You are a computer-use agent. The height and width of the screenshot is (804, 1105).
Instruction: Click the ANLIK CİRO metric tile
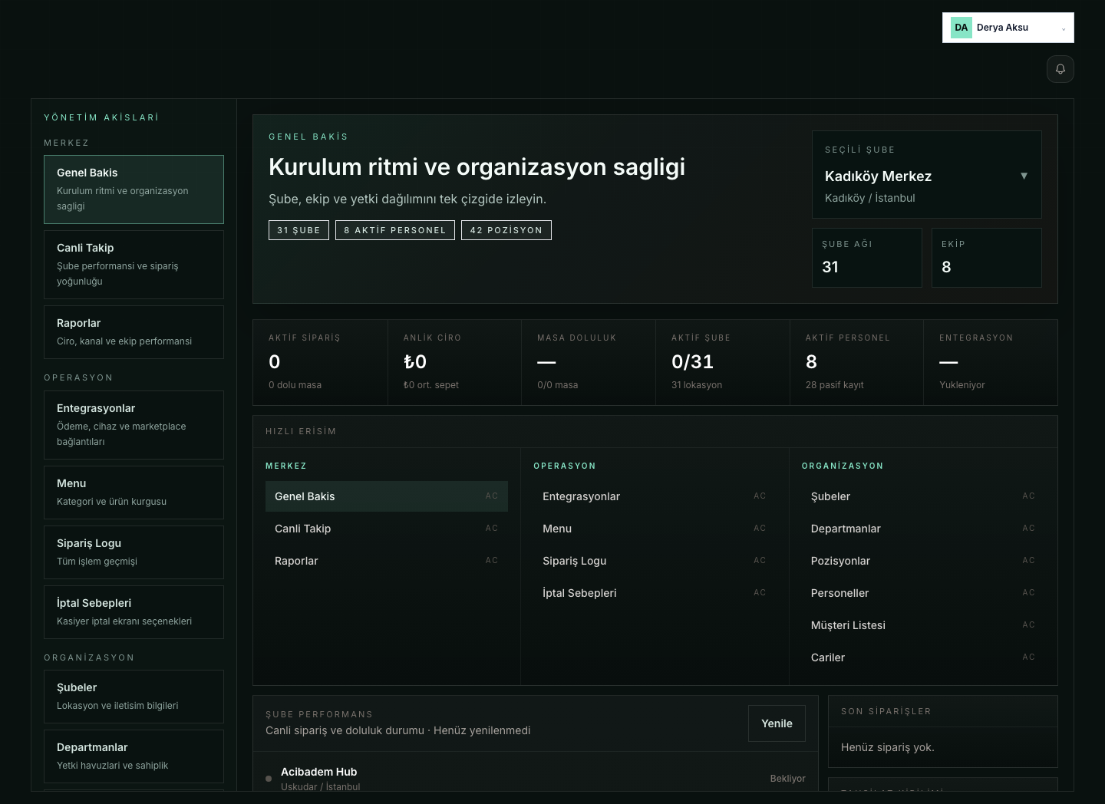coord(454,362)
